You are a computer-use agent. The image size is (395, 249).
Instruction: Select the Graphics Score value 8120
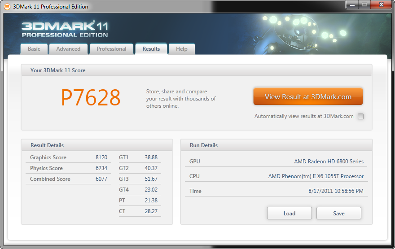pos(101,157)
